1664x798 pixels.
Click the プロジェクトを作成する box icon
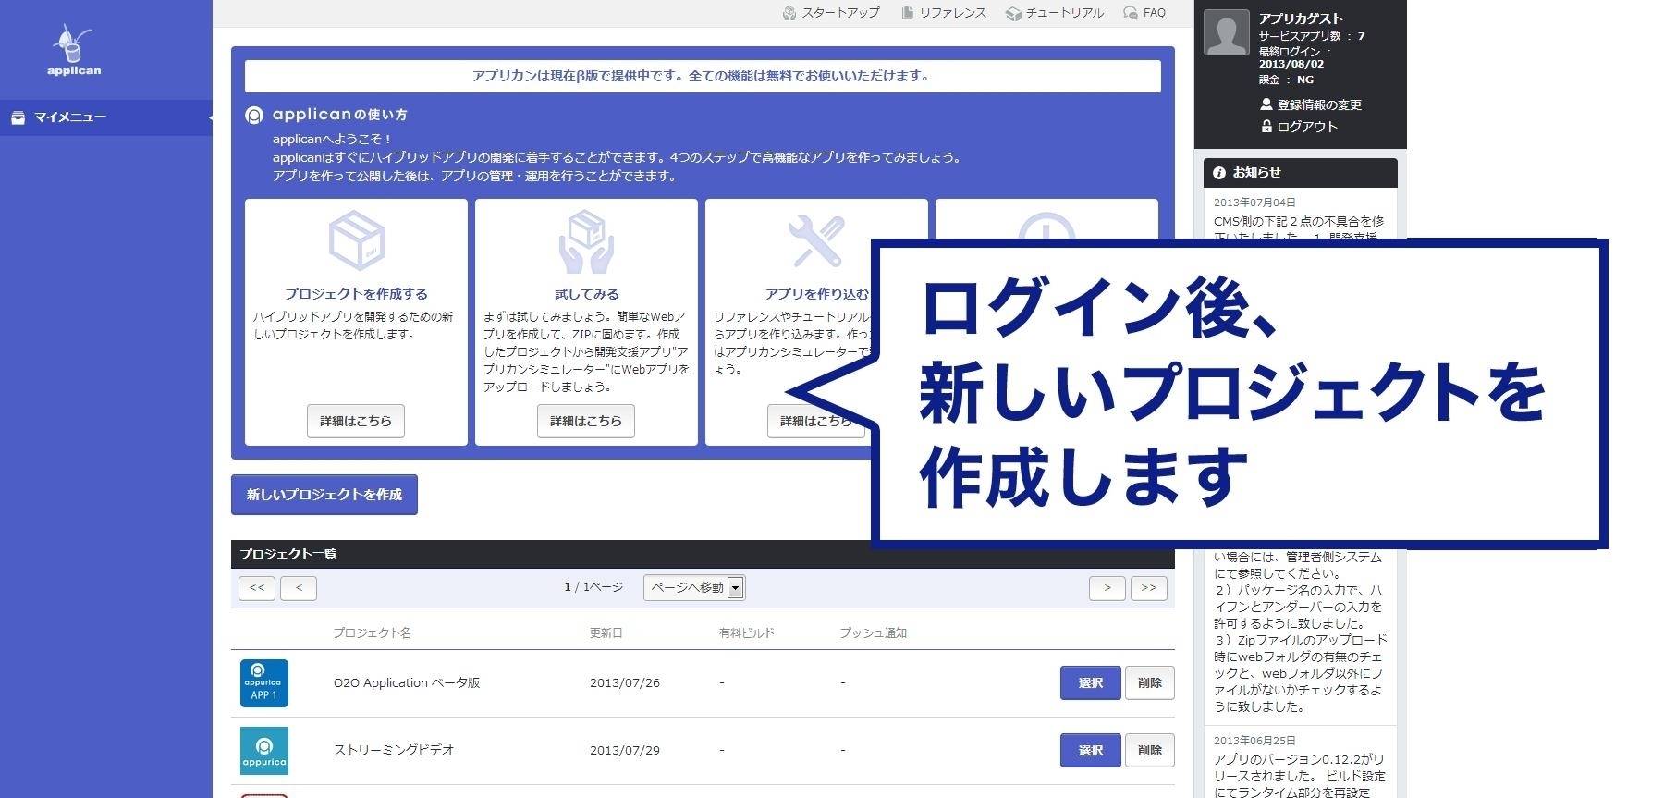tap(356, 242)
